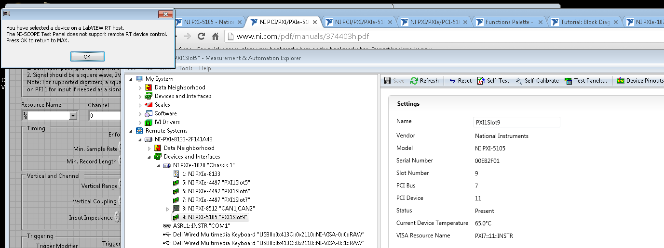Close the LabVIEW RT host warning dialog
The width and height of the screenshot is (664, 248).
point(165,14)
